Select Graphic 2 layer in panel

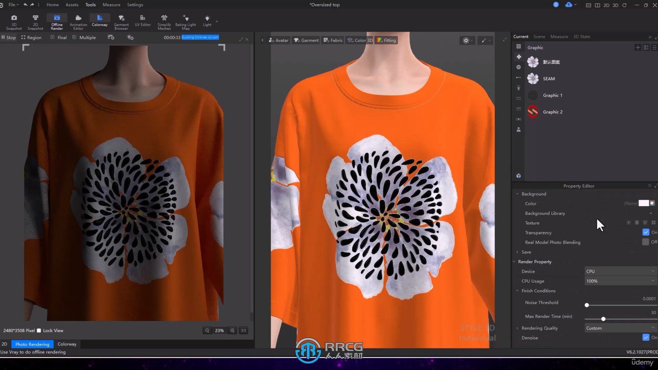[553, 112]
